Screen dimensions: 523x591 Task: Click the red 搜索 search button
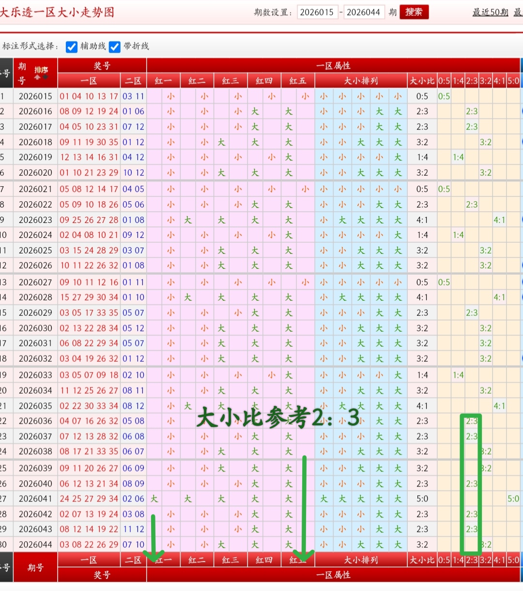click(x=414, y=12)
